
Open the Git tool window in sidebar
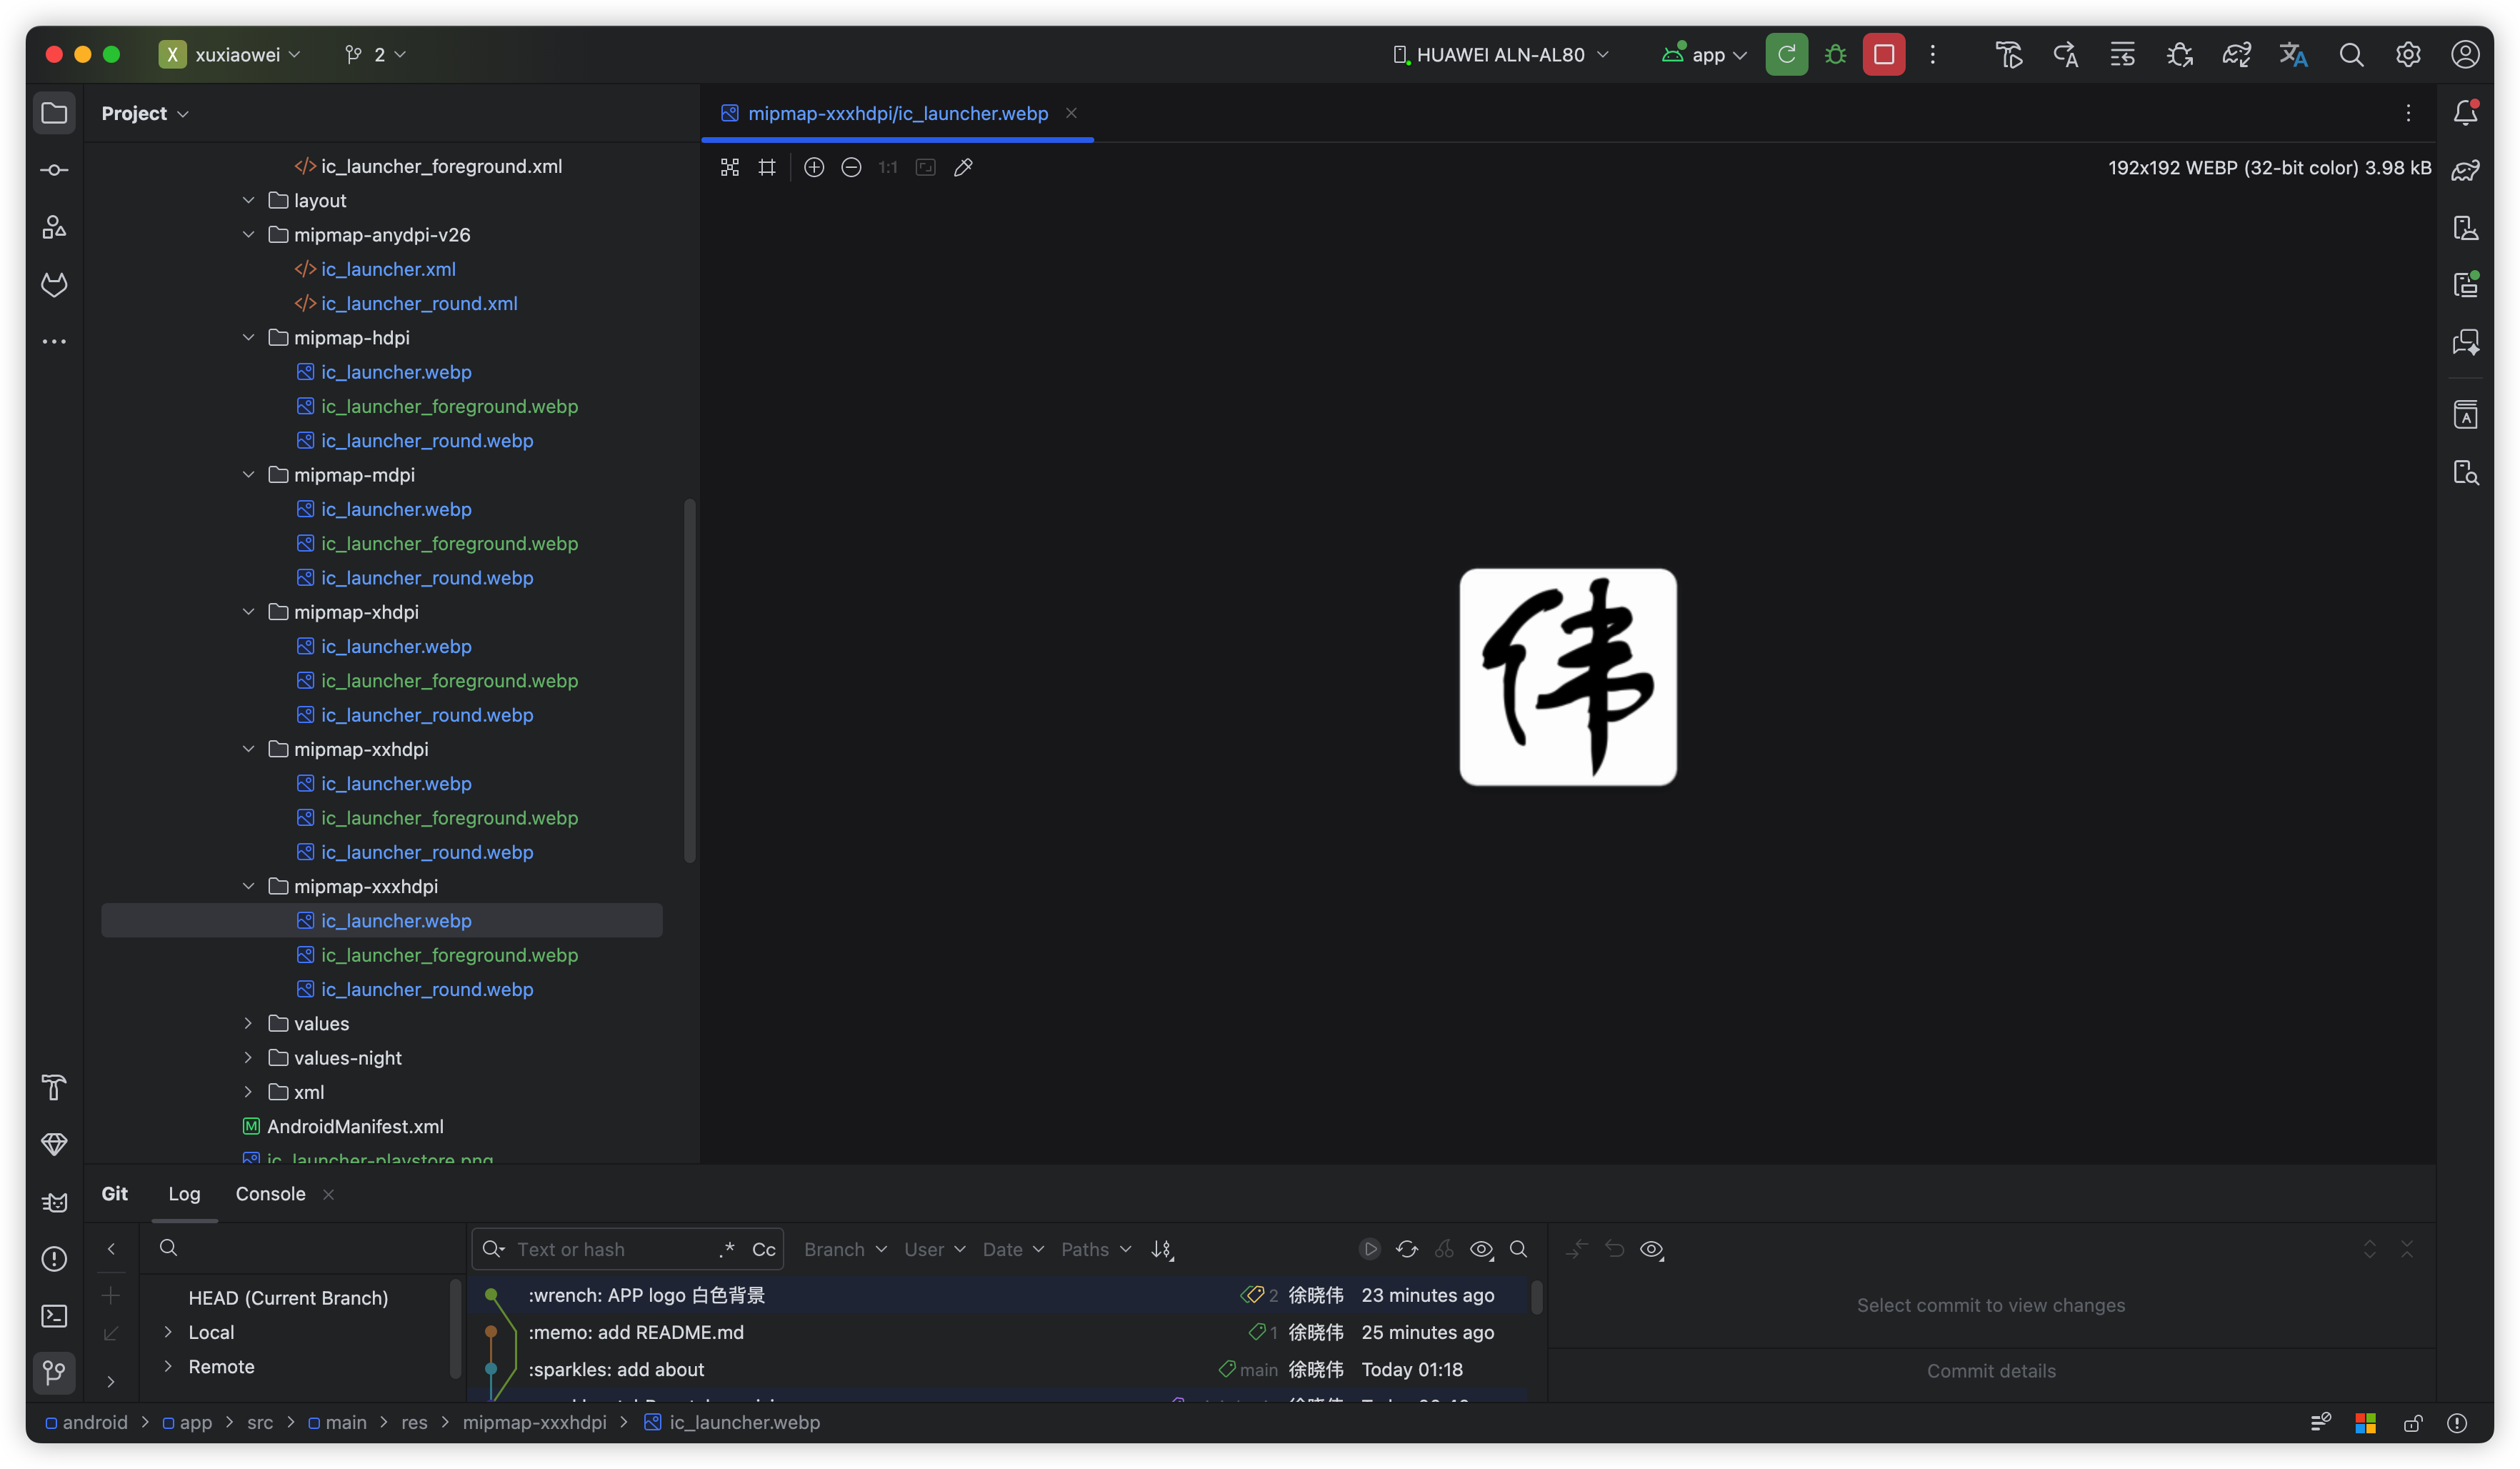54,1372
